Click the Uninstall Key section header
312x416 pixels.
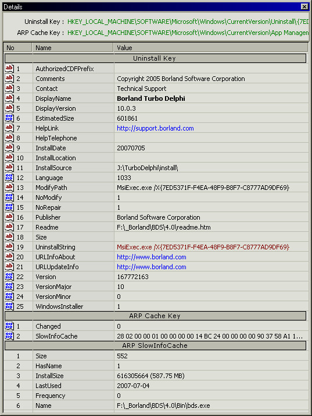click(x=155, y=58)
